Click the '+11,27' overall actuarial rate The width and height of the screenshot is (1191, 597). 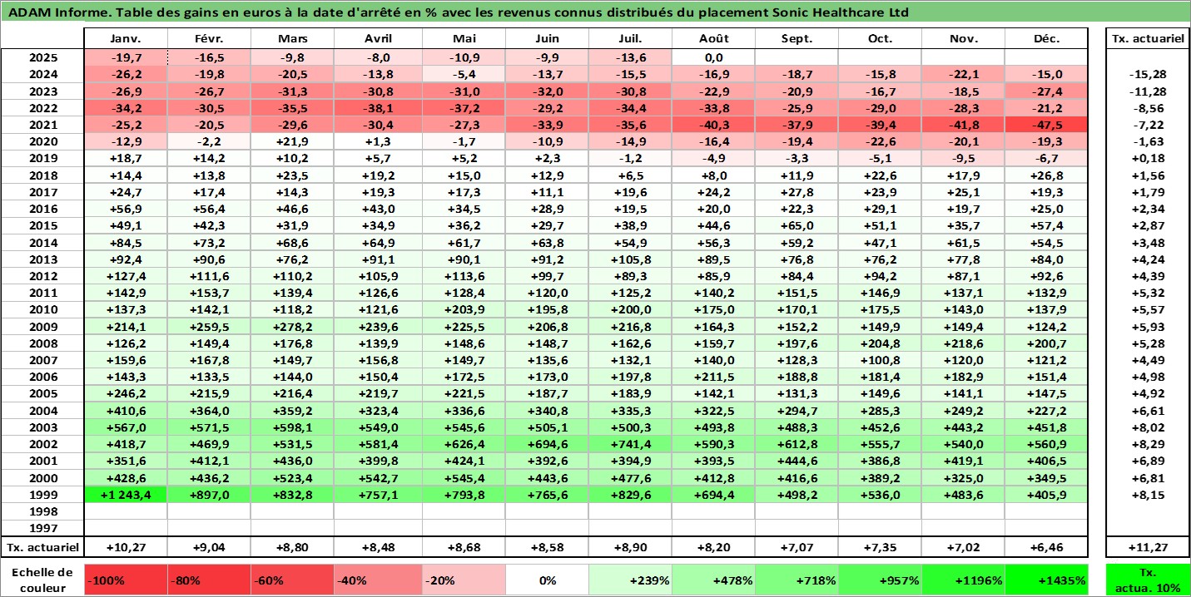tap(1148, 547)
